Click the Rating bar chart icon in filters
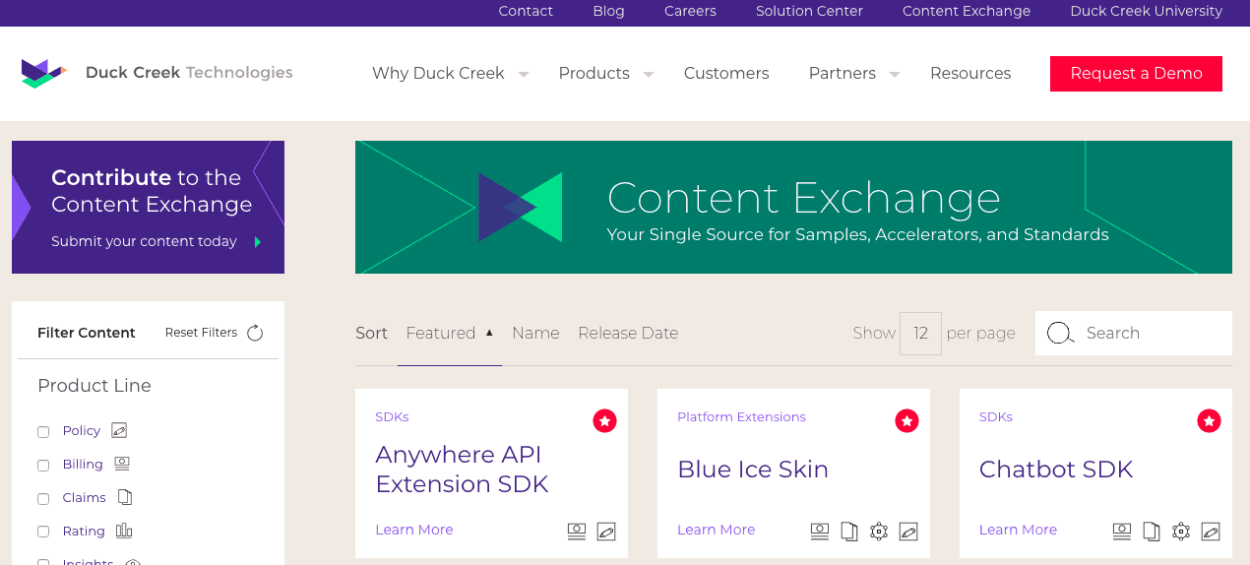 coord(124,531)
